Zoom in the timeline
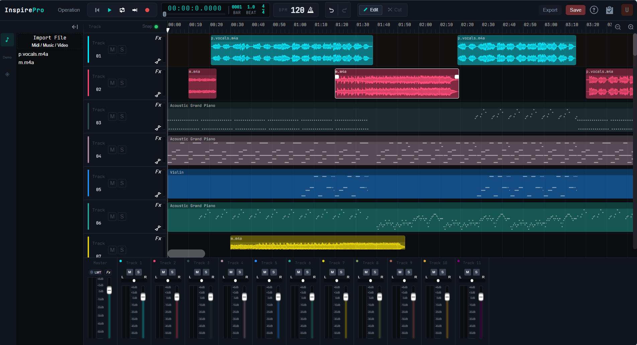The height and width of the screenshot is (345, 637). pyautogui.click(x=631, y=27)
